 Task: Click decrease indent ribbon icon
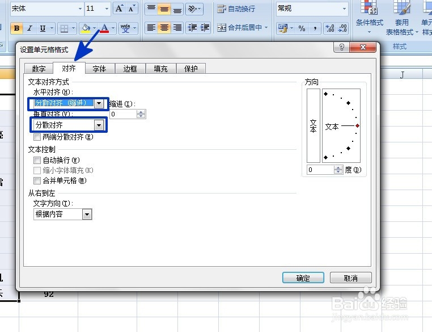(192, 28)
